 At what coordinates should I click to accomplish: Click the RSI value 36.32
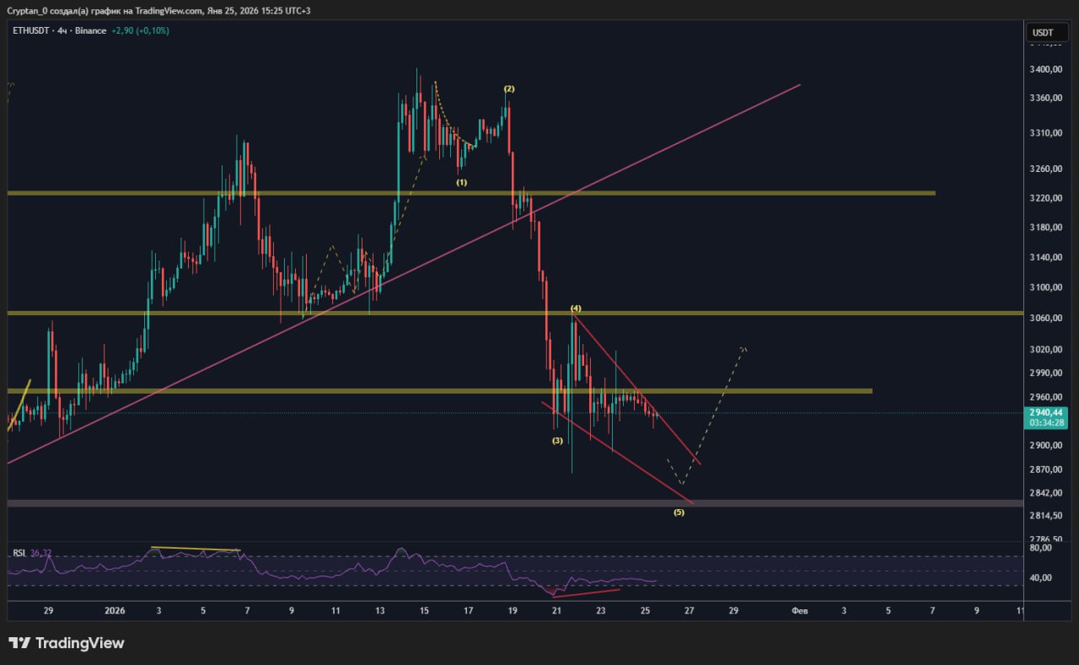40,553
